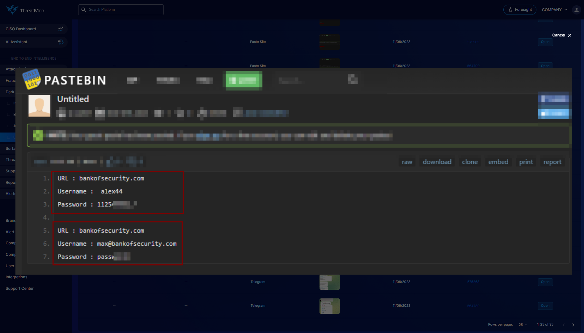Go to next page of results
584x333 pixels.
[x=573, y=325]
